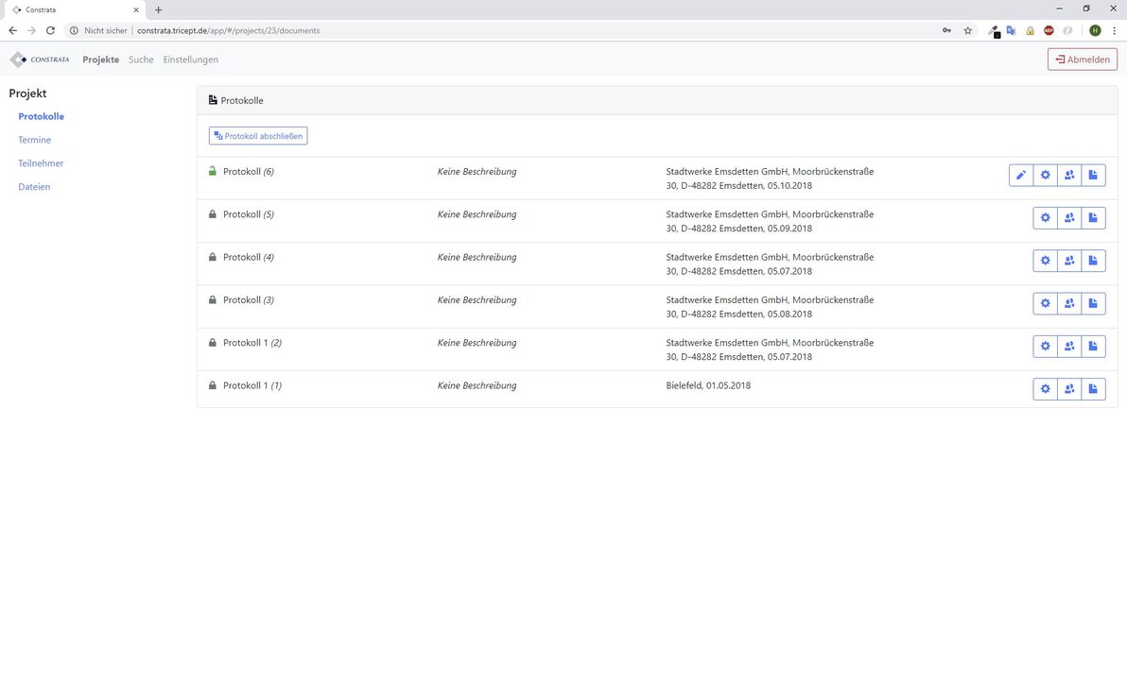
Task: Click the Abmelden logout button
Action: pos(1082,59)
